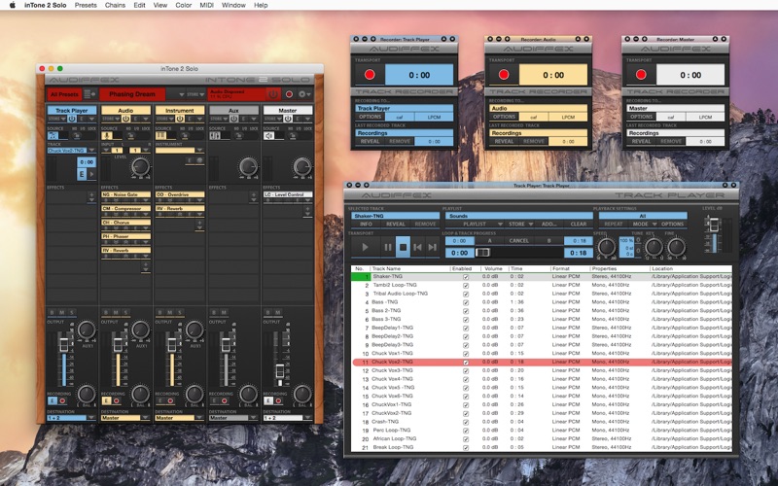Click the Clear button in Playlist section
Screen dimensions: 778x486
[578, 224]
